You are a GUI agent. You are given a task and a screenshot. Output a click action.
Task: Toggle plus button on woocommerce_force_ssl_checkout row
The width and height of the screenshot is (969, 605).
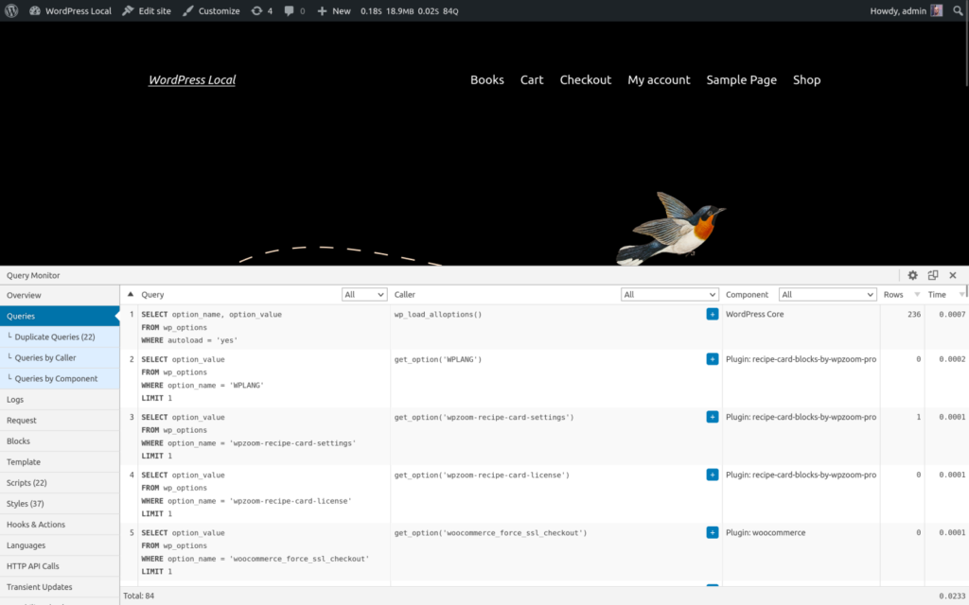click(x=712, y=533)
